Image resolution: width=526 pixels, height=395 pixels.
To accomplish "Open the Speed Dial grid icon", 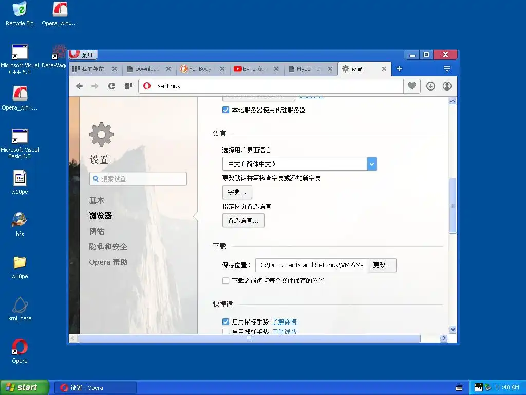I will [x=128, y=86].
